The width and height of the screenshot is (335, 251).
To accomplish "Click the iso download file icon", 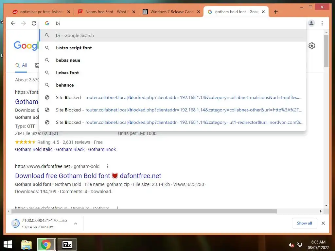I will coord(15,224).
